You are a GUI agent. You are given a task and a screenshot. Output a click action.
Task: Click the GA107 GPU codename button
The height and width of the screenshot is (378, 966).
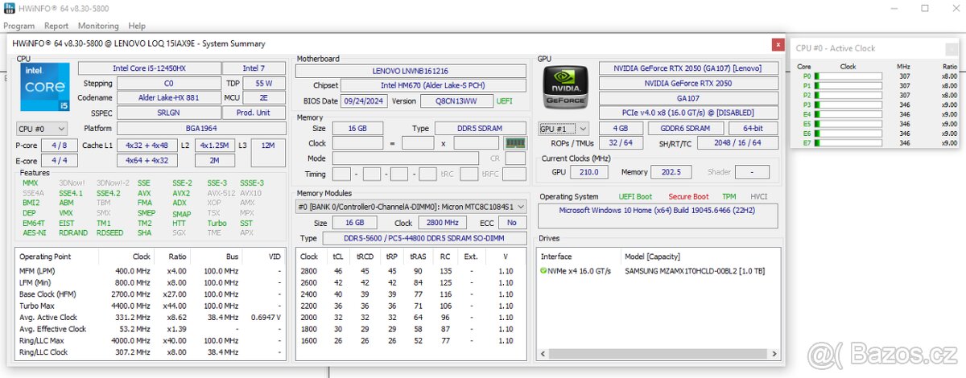tap(689, 98)
